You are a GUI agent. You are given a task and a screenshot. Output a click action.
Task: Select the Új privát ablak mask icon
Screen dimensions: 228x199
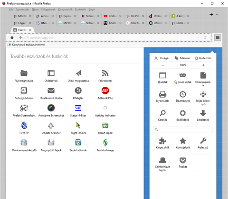pos(183,75)
